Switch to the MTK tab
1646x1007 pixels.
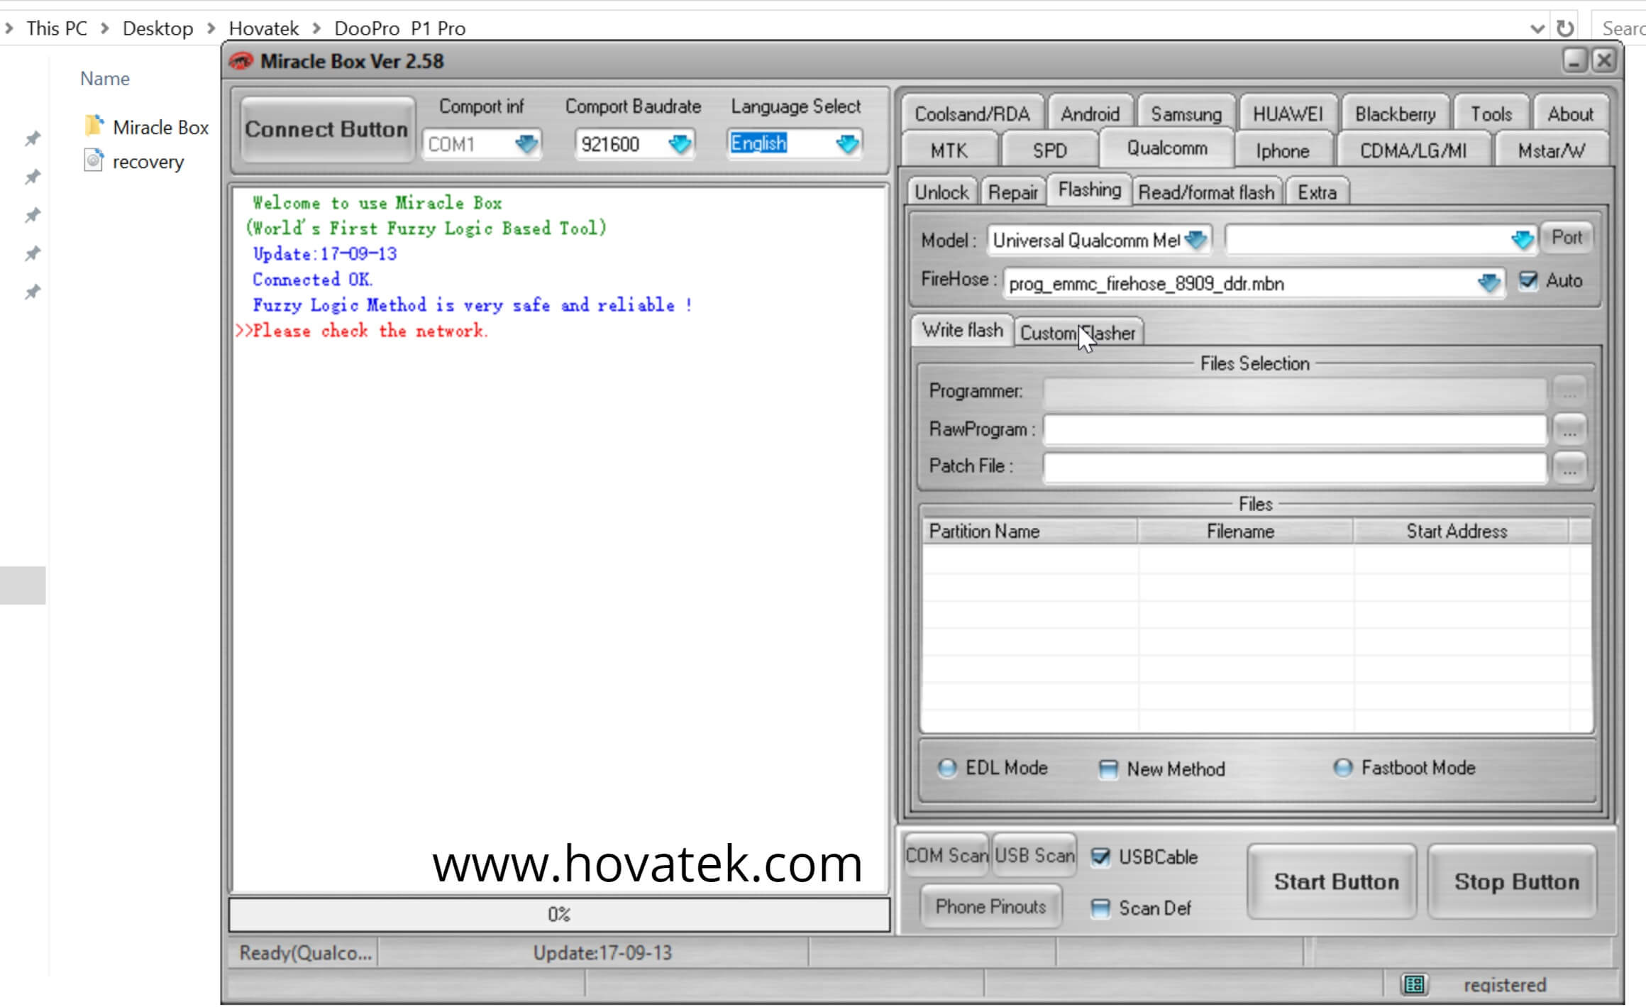tap(949, 150)
